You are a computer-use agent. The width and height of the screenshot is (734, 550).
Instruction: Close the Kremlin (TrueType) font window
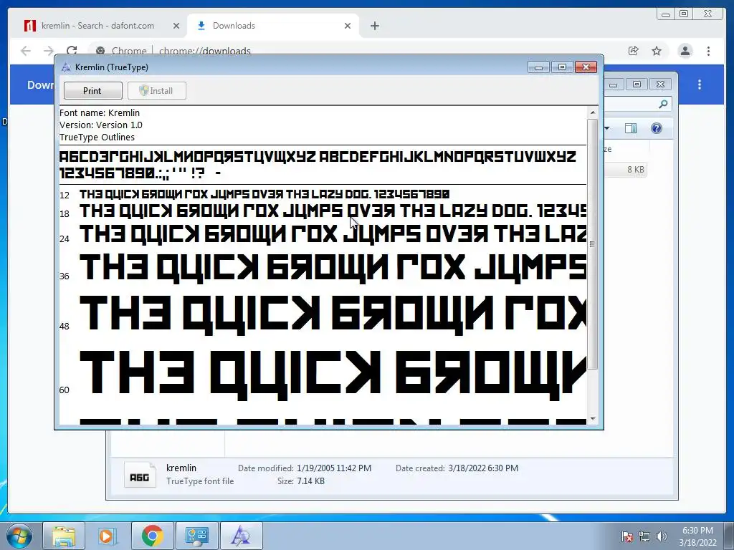point(586,67)
